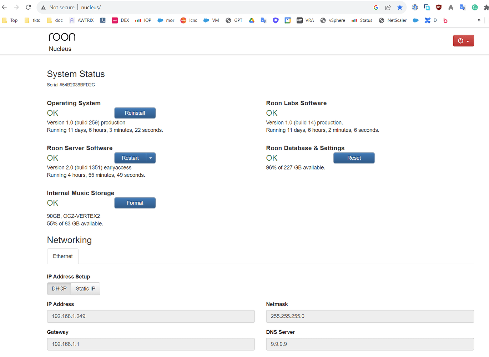
Task: Click the roon logo at the top
Action: pos(62,36)
